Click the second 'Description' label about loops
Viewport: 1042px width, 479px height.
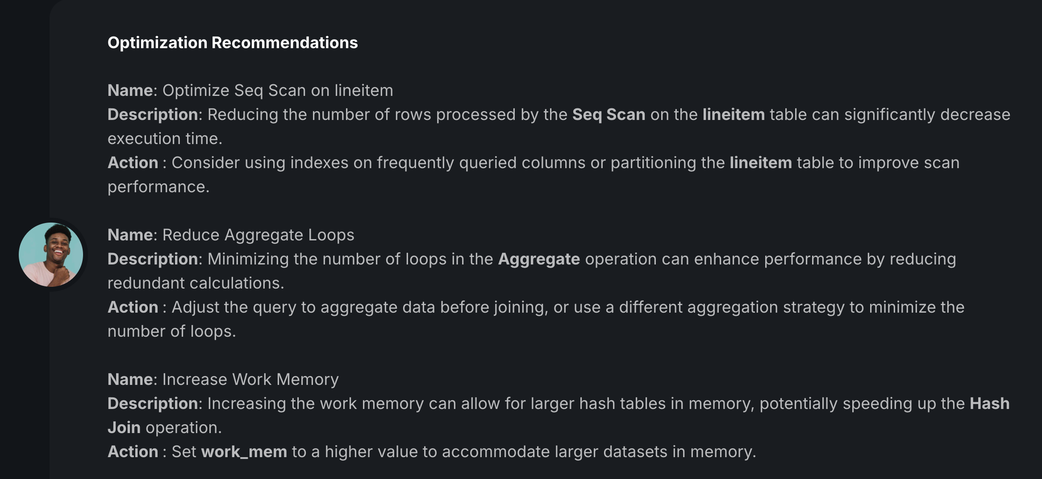click(153, 259)
